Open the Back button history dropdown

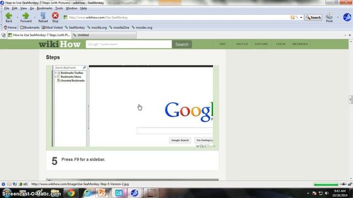tap(17, 17)
